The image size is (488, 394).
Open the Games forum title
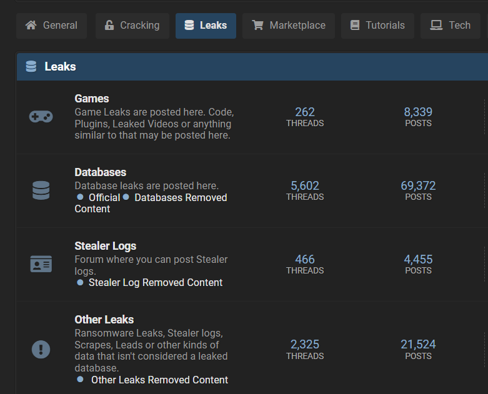coord(91,99)
